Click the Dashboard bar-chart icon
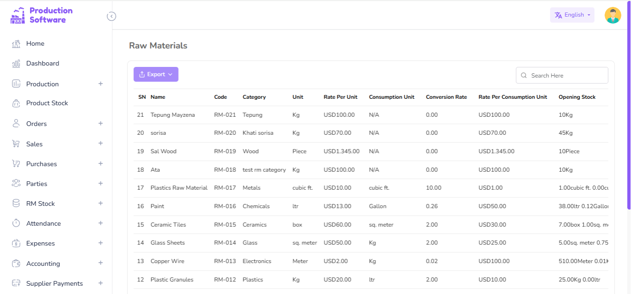Image resolution: width=631 pixels, height=294 pixels. coord(15,63)
